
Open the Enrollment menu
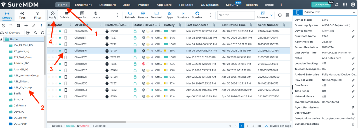(83, 5)
